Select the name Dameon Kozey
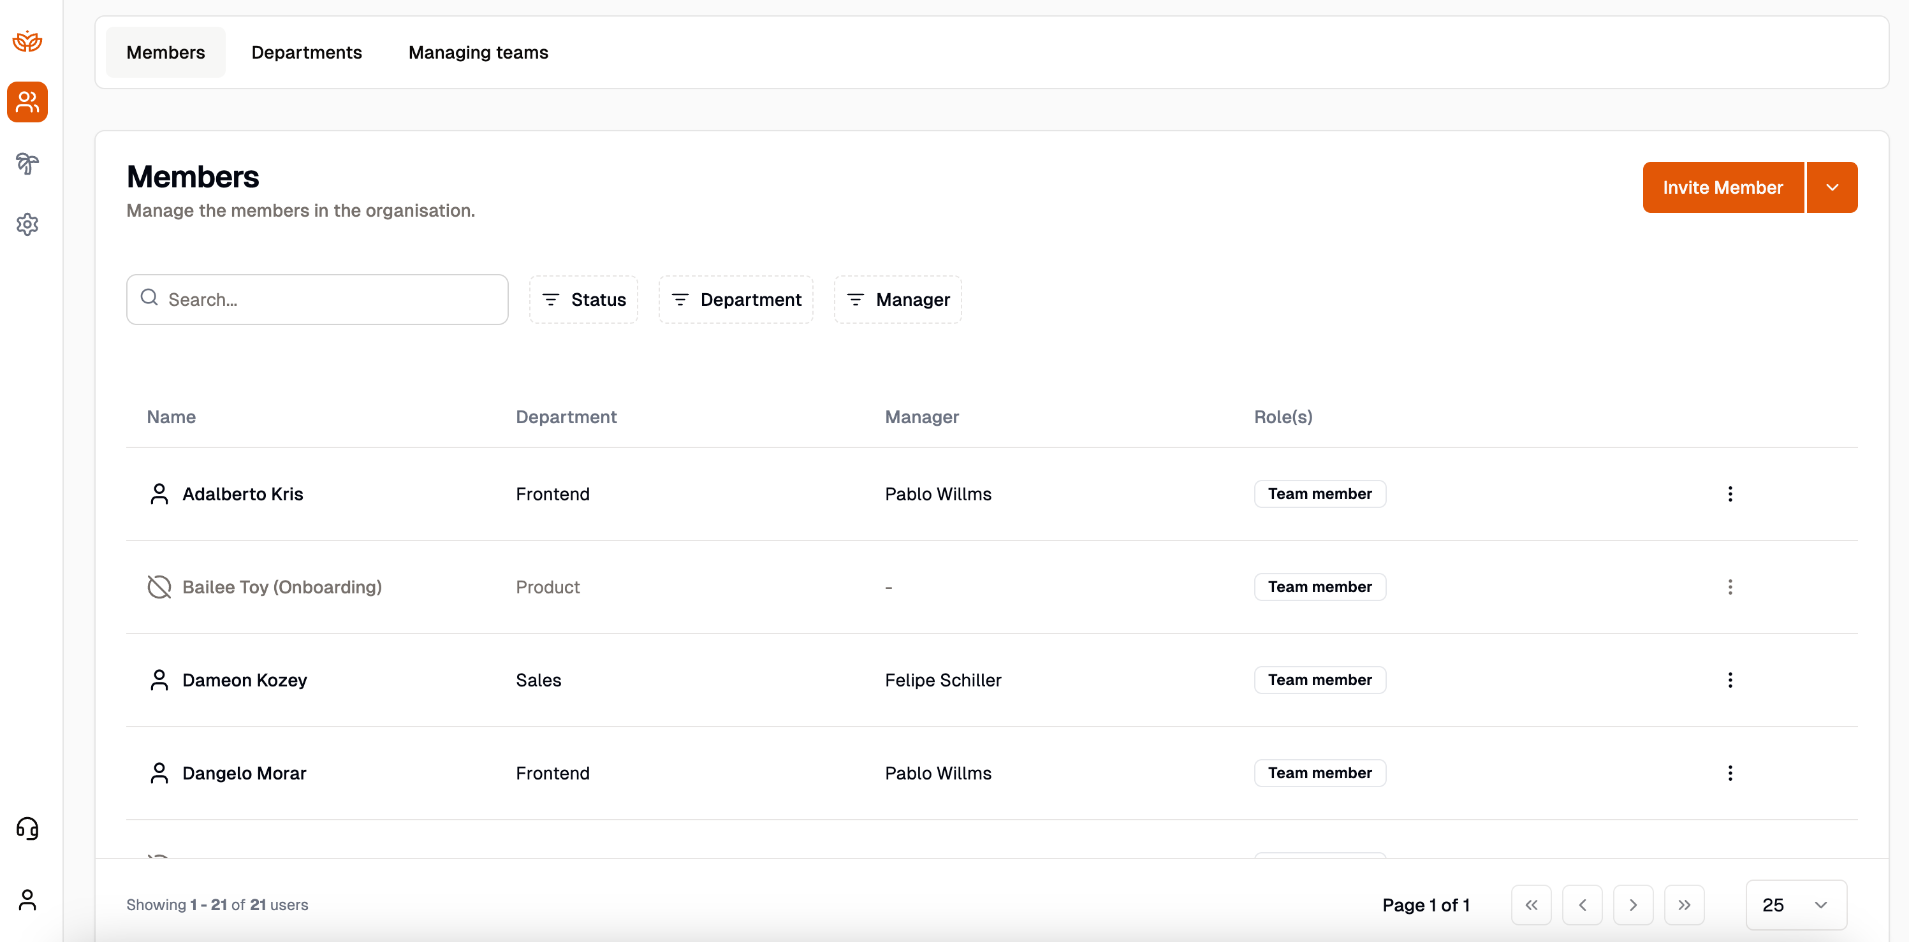The height and width of the screenshot is (942, 1909). 245,680
